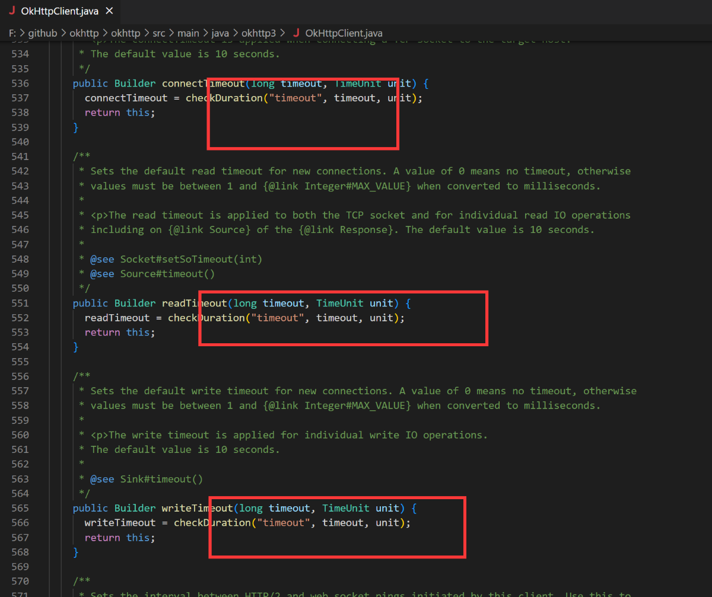Click '@see Source#timeout()' comment

pos(152,274)
